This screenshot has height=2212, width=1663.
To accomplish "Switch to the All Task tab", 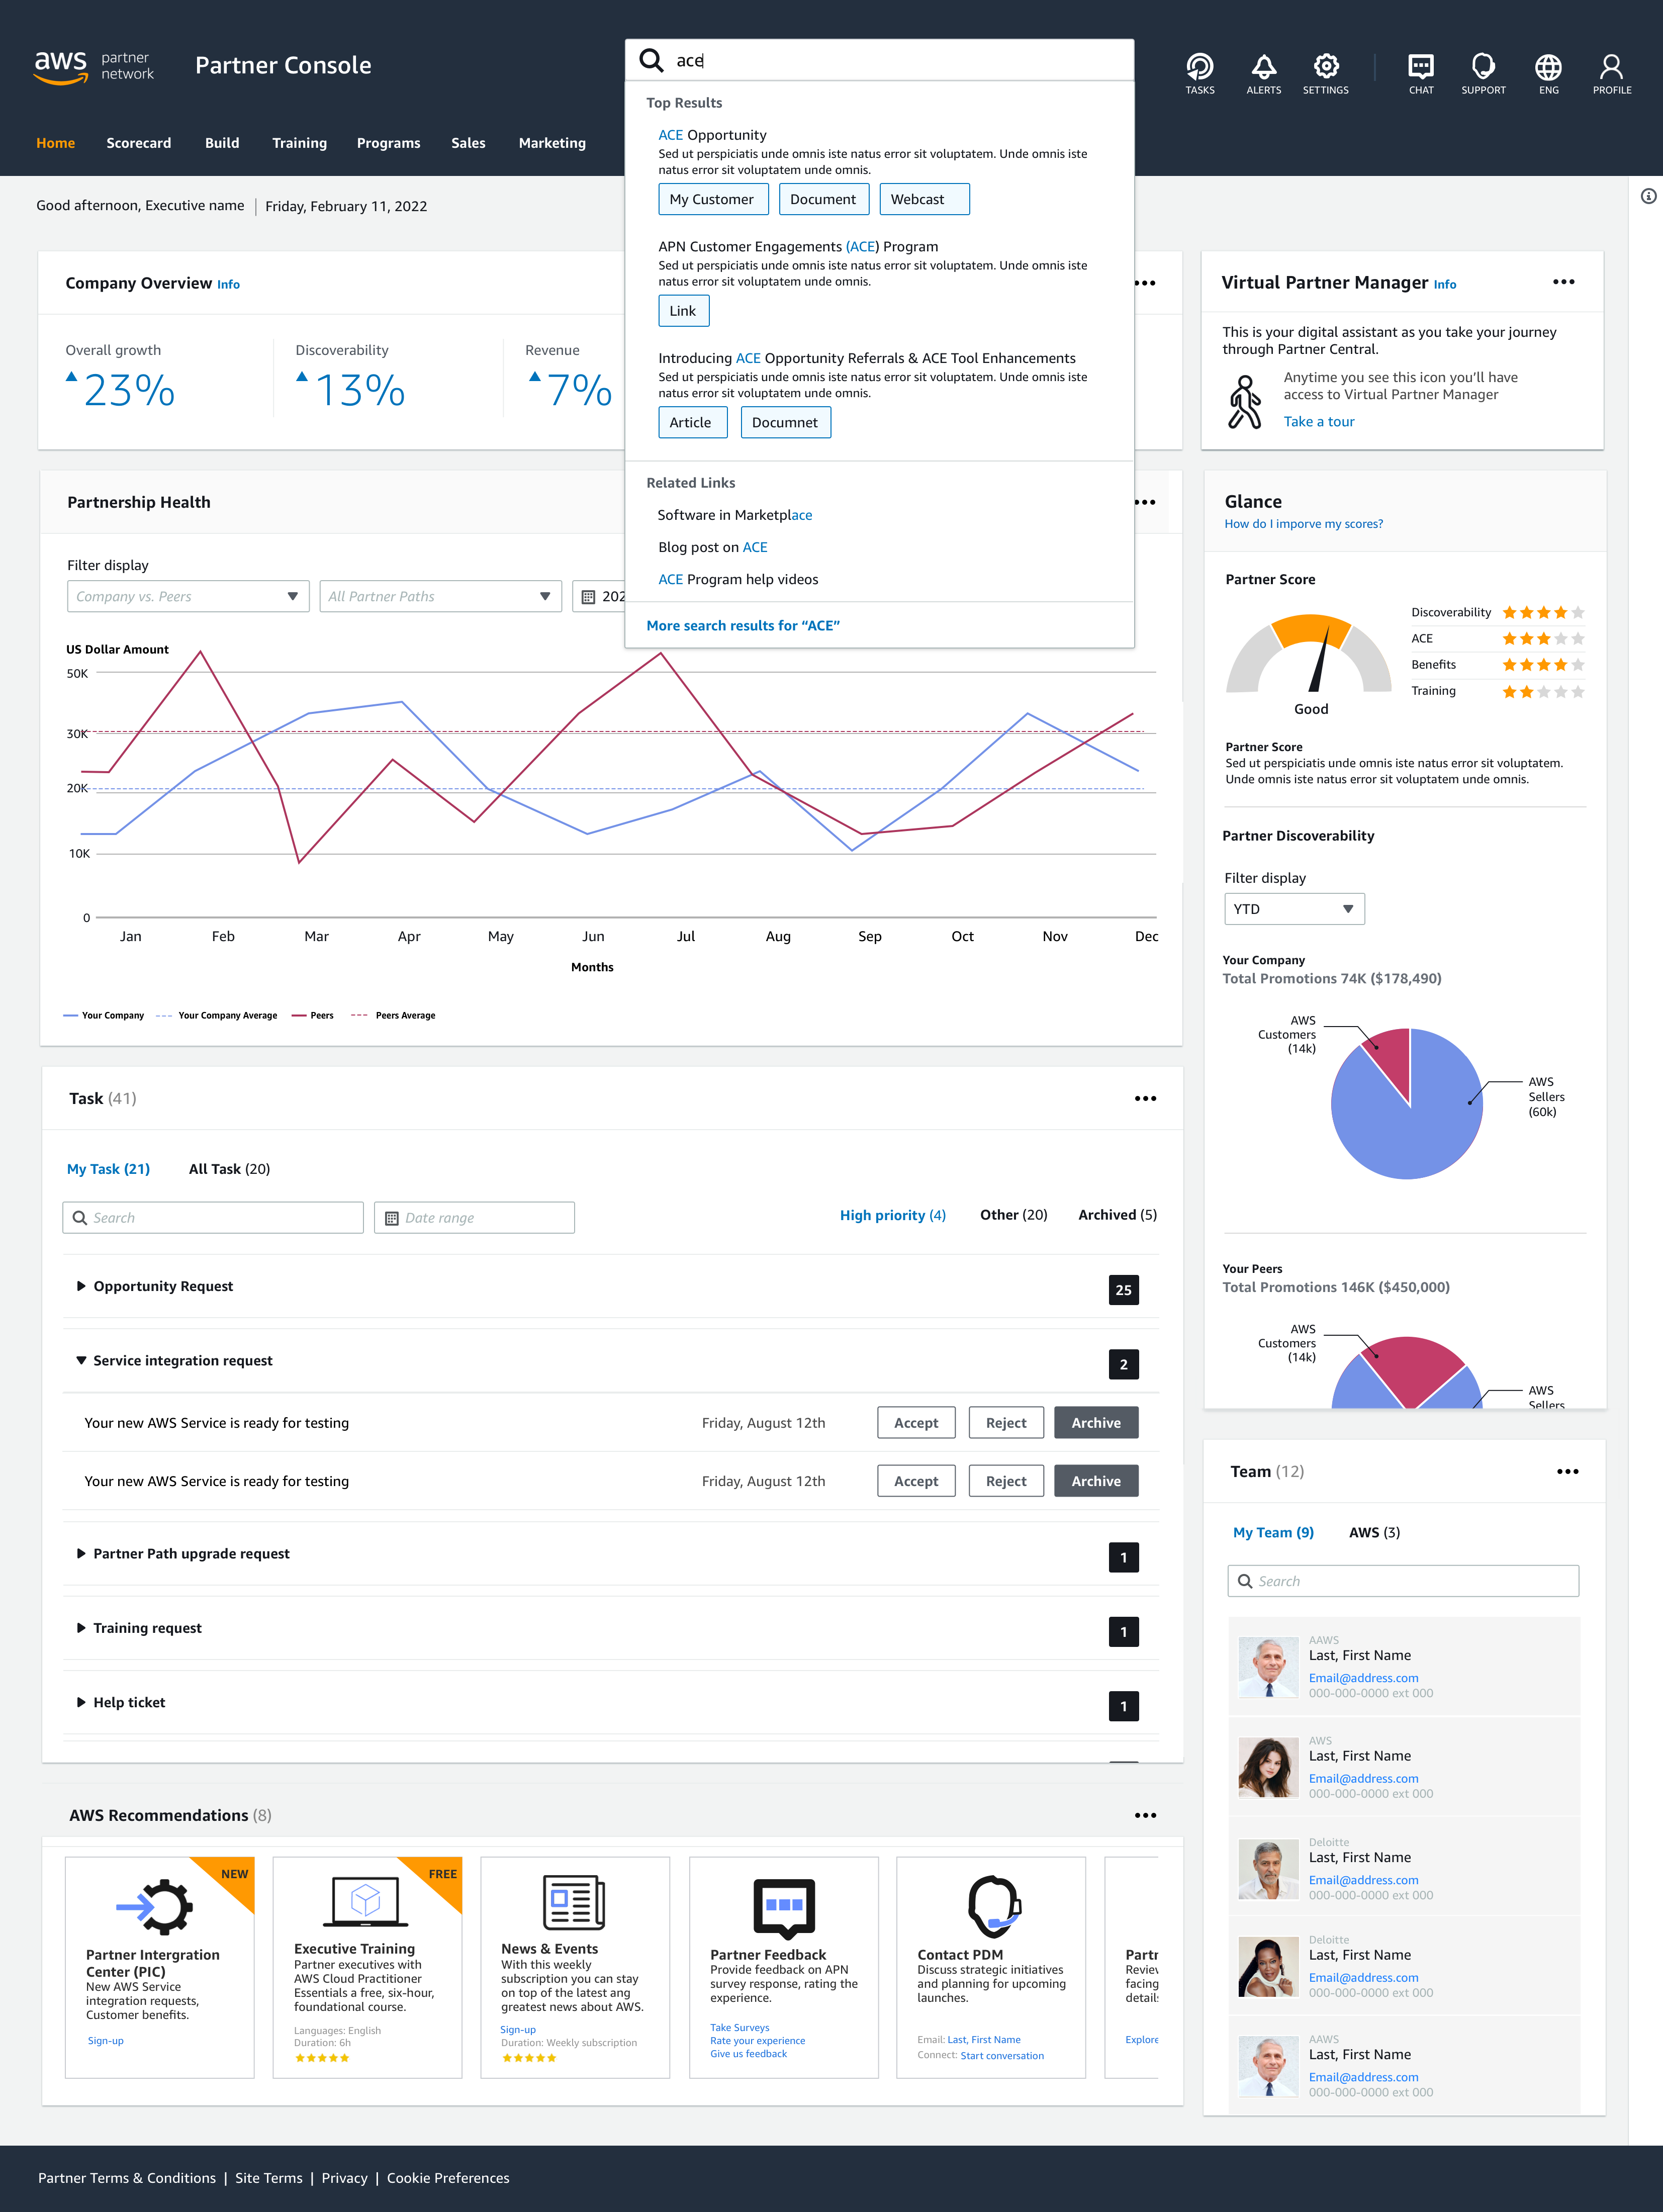I will [229, 1169].
